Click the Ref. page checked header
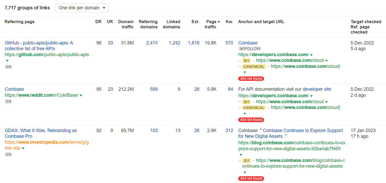This screenshot has height=183, width=386. click(x=360, y=29)
